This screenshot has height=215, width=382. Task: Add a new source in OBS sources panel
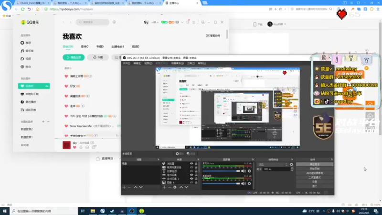point(165,187)
